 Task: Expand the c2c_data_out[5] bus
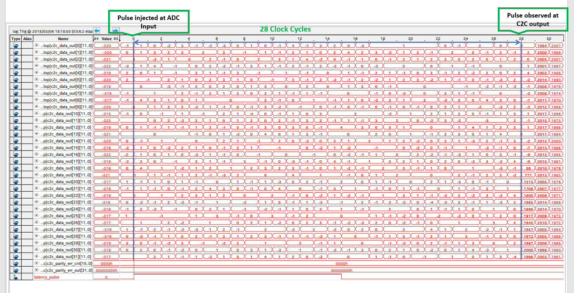36,80
